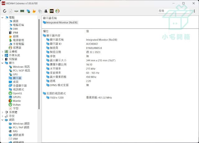Open the three-dot options menu

pyautogui.click(x=194, y=11)
